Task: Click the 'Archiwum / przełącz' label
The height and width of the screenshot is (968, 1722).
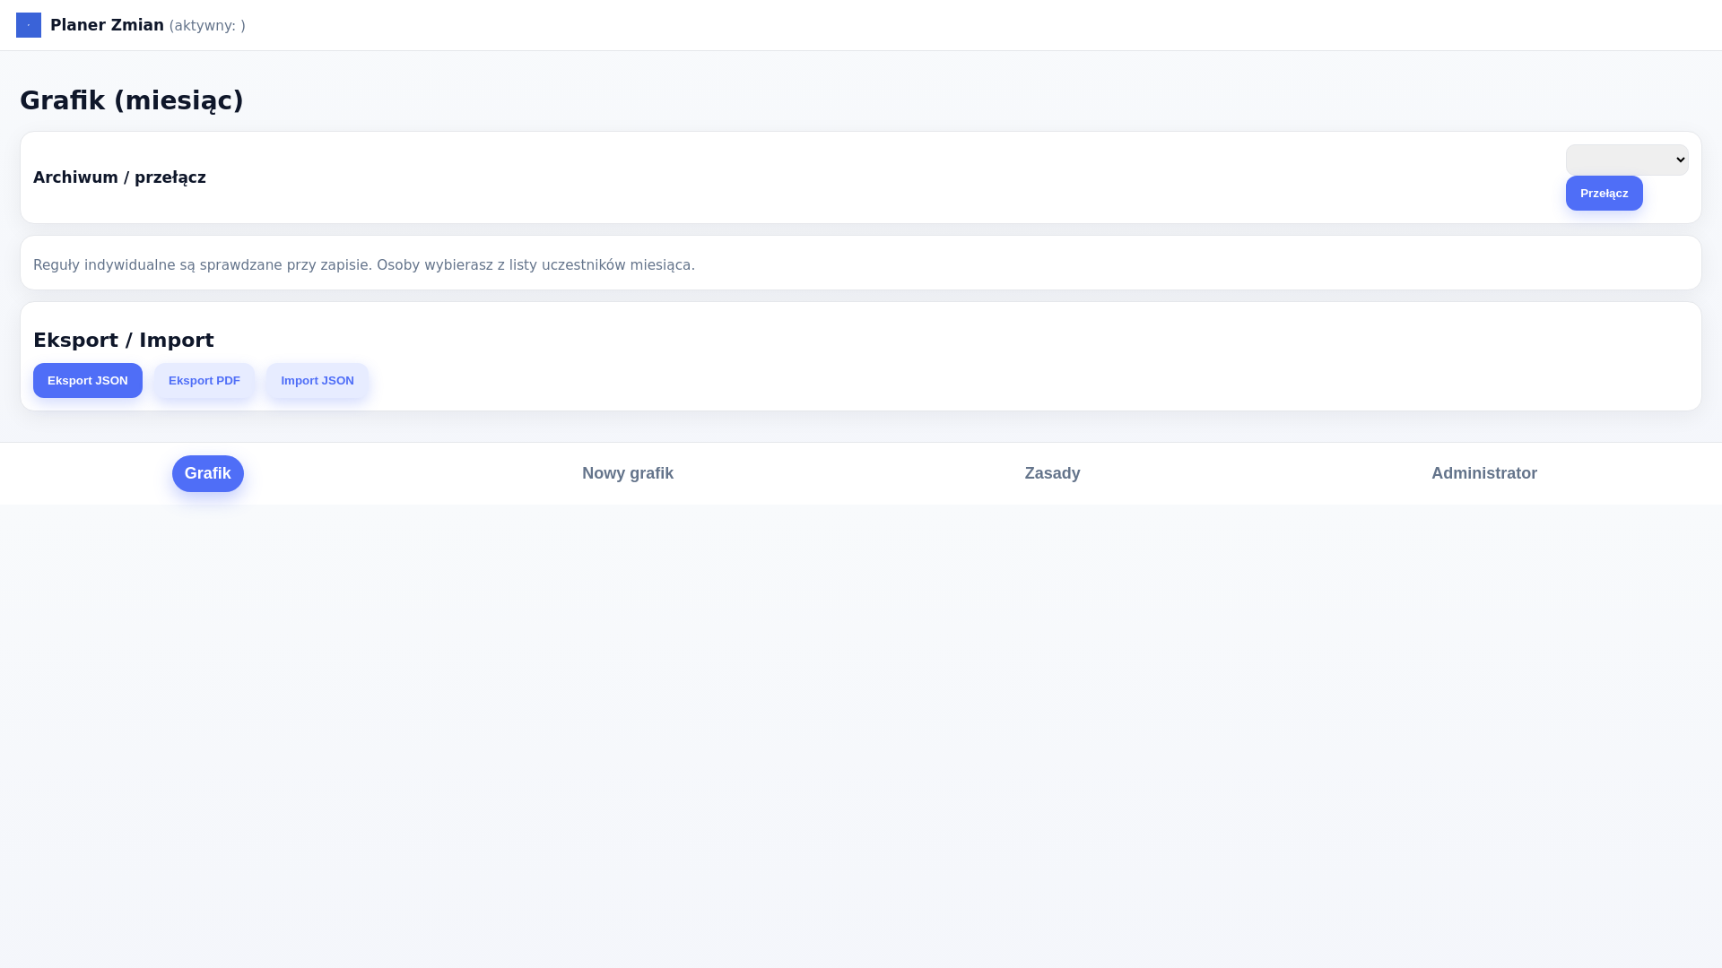Action: [x=119, y=177]
